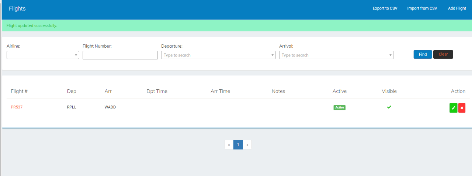Image resolution: width=472 pixels, height=176 pixels.
Task: Edit flight PR537 with green pencil icon
Action: [453, 108]
